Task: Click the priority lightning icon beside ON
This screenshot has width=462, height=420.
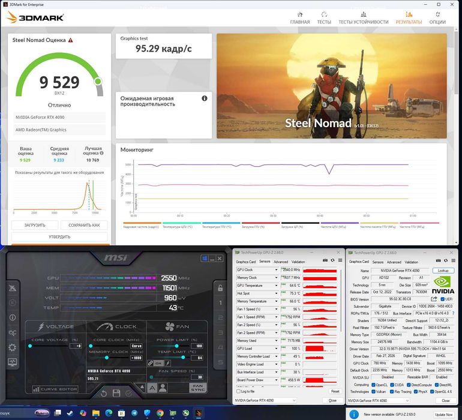Action: coord(167,363)
